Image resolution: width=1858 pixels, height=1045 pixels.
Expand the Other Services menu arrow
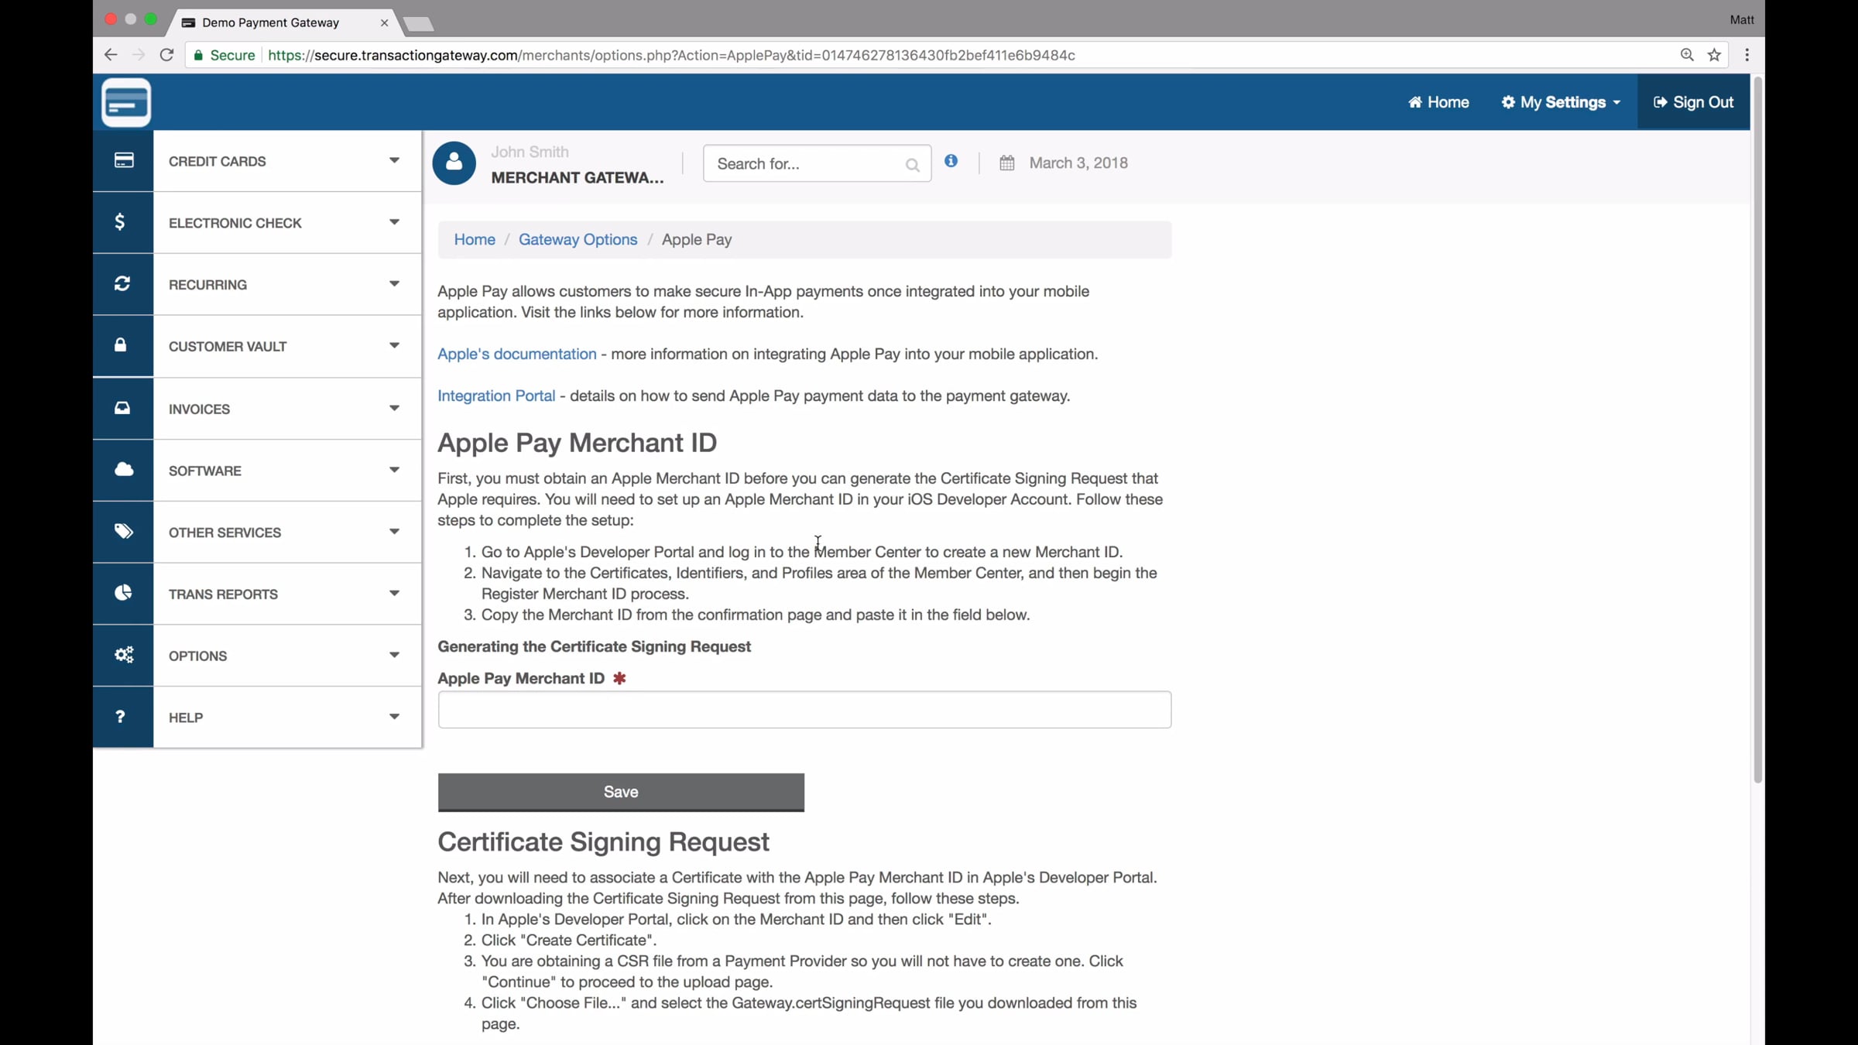(394, 532)
